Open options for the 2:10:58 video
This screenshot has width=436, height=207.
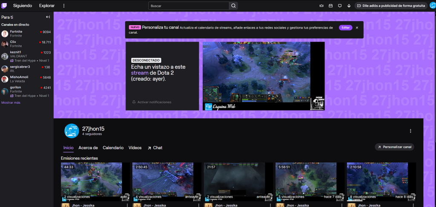413,205
